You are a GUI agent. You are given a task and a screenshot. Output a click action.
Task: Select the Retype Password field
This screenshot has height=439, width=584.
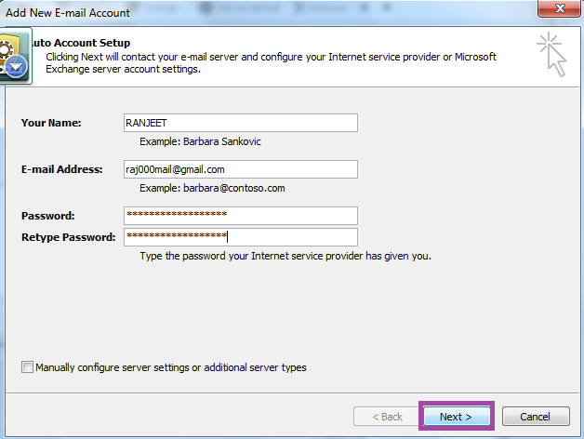(x=241, y=237)
